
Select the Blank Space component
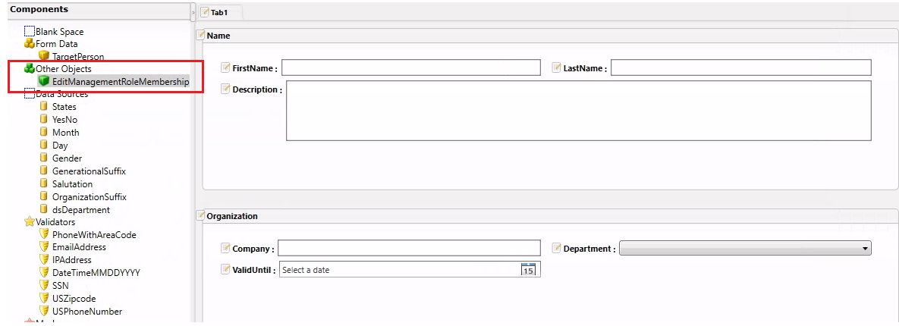(x=60, y=32)
